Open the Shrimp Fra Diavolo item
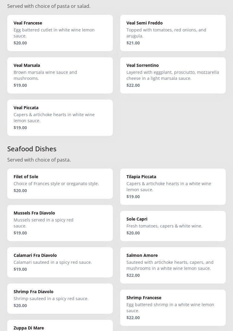Screen dimensions: 233x331 click(60, 298)
